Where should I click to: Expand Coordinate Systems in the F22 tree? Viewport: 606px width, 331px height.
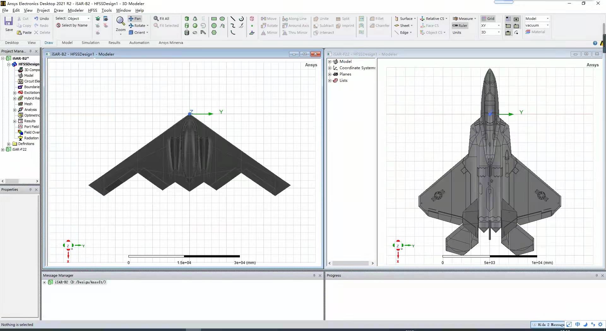[x=330, y=68]
